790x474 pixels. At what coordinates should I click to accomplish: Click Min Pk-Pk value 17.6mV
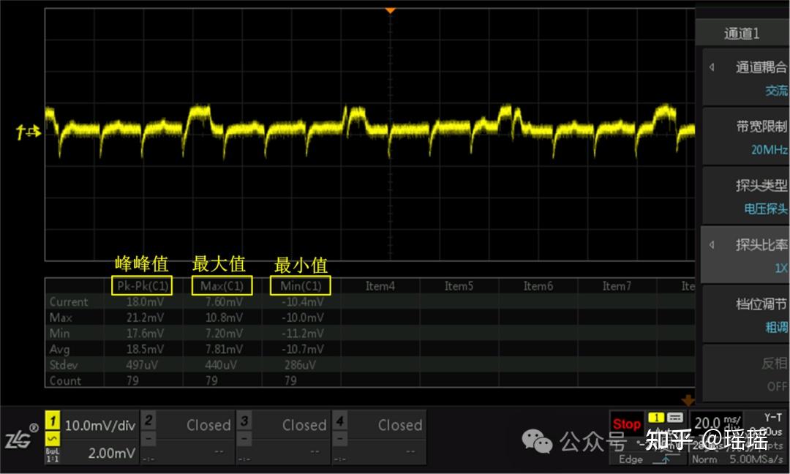coord(145,334)
